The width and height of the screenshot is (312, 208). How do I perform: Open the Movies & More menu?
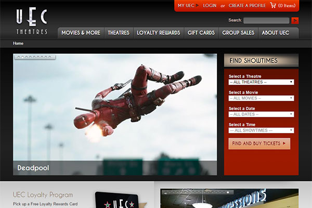81,33
